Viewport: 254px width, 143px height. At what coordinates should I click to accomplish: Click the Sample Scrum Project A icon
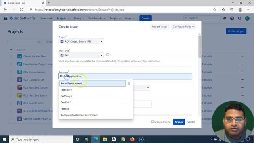[19, 119]
